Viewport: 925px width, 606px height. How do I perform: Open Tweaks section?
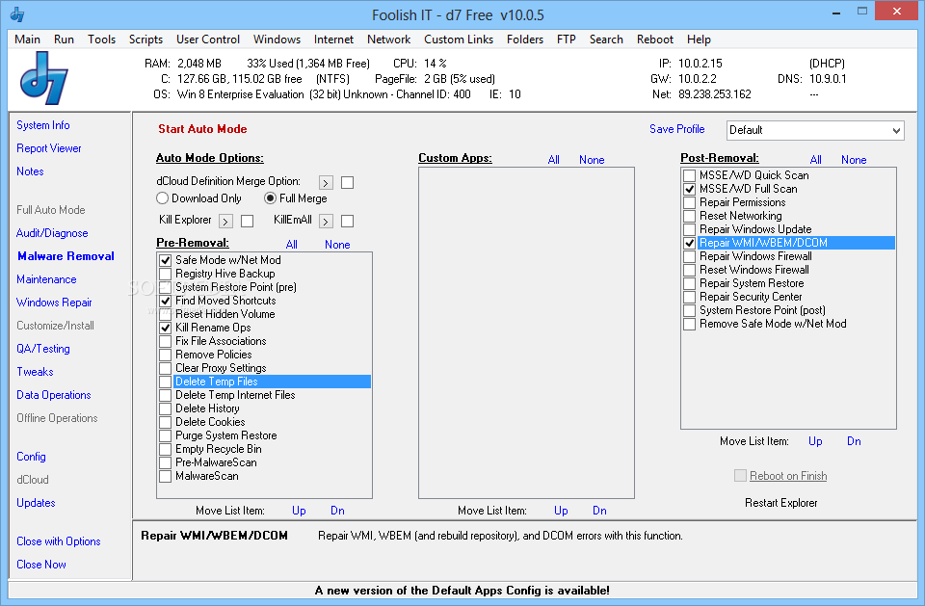[x=35, y=372]
